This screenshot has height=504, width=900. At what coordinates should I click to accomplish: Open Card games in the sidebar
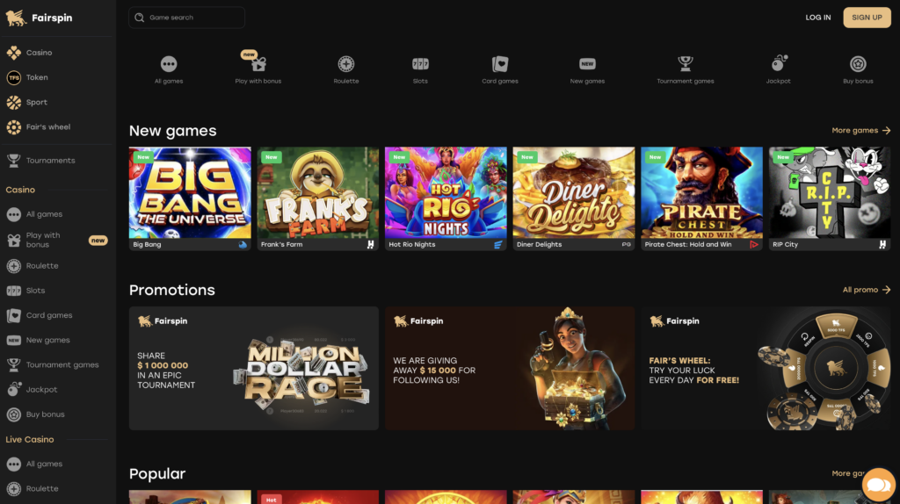click(x=39, y=315)
